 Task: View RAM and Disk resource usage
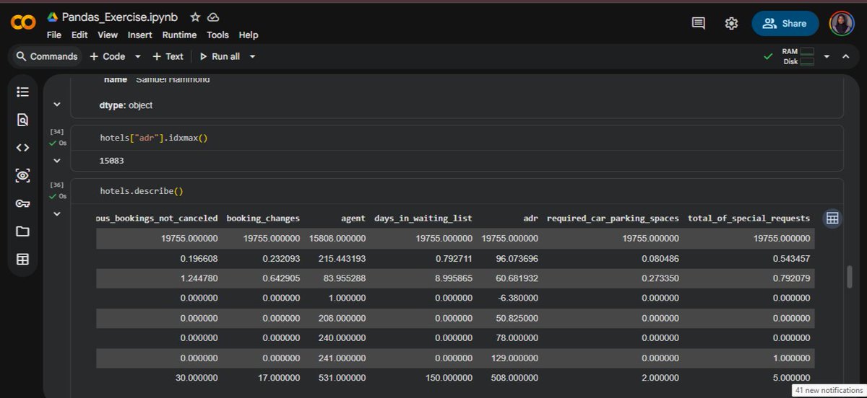tap(798, 56)
